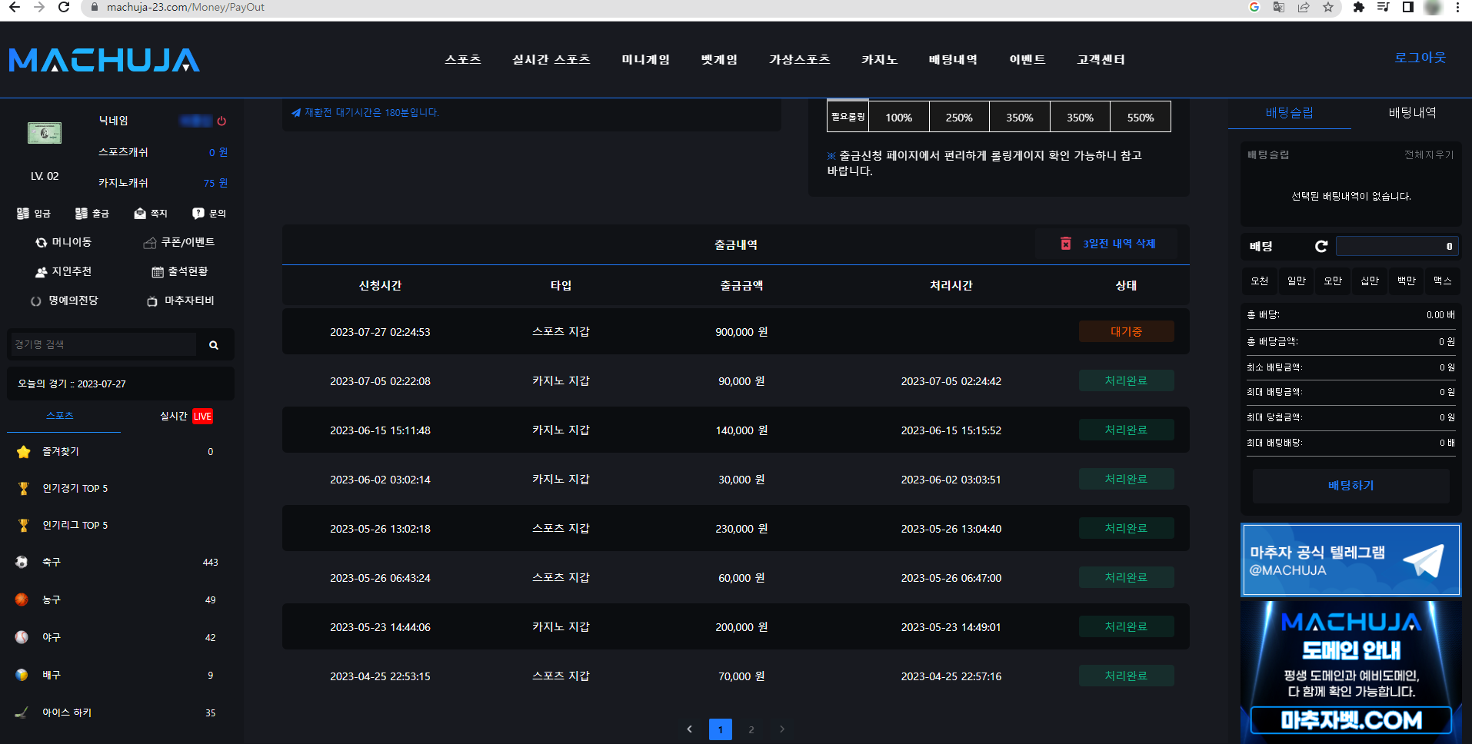The height and width of the screenshot is (744, 1472).
Task: Select the basketball sport icon
Action: (x=22, y=600)
